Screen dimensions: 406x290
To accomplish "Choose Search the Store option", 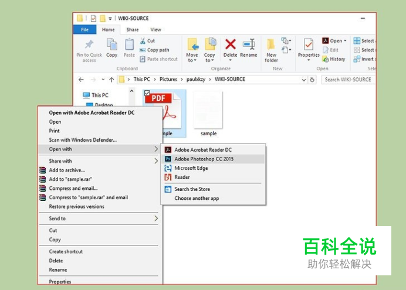I will pyautogui.click(x=213, y=189).
